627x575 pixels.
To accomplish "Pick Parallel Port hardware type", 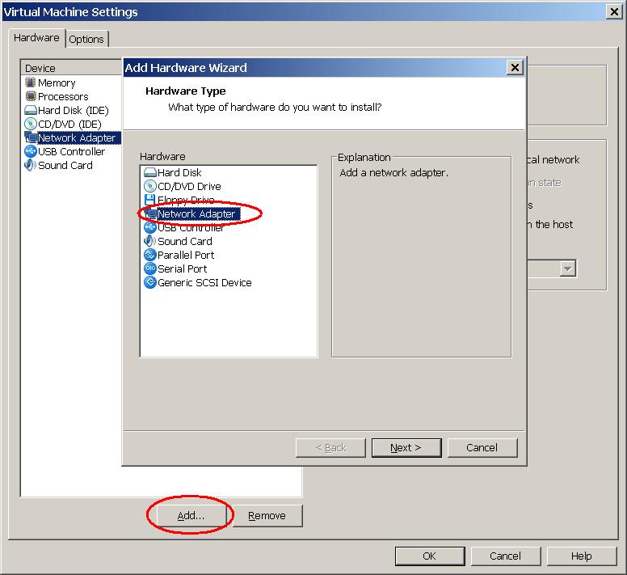I will coord(186,256).
